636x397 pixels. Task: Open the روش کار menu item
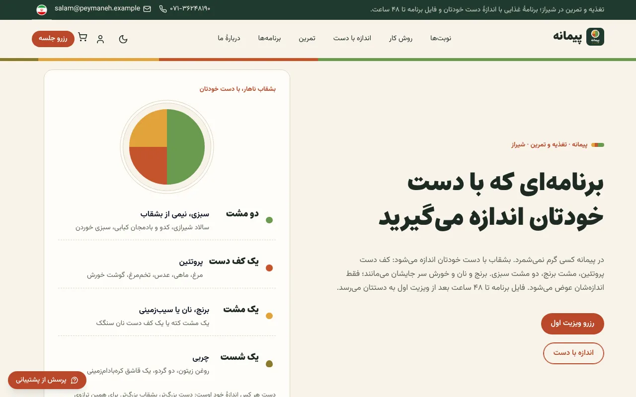pyautogui.click(x=401, y=38)
